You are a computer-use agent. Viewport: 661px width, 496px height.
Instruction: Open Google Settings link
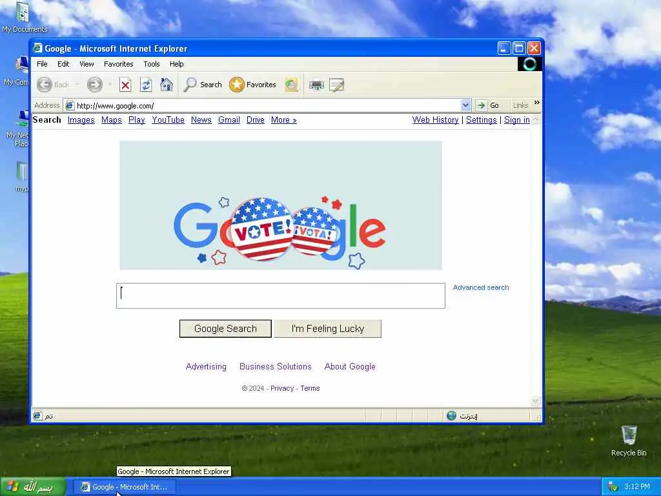pos(482,119)
